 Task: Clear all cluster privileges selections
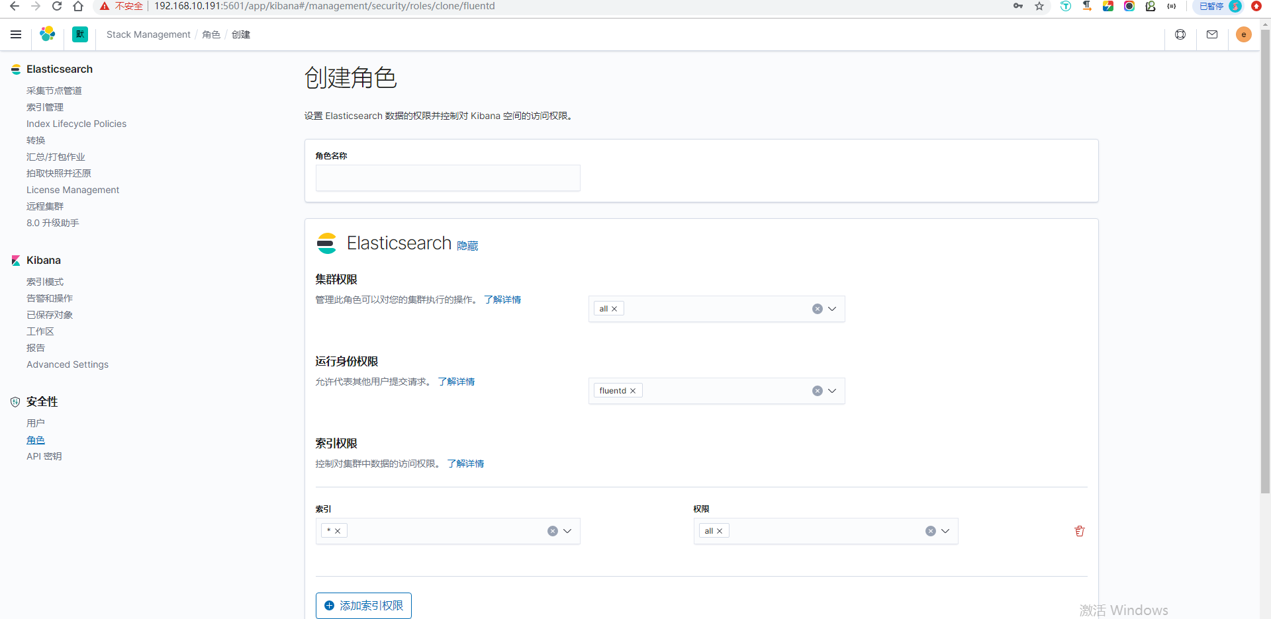pyautogui.click(x=818, y=309)
